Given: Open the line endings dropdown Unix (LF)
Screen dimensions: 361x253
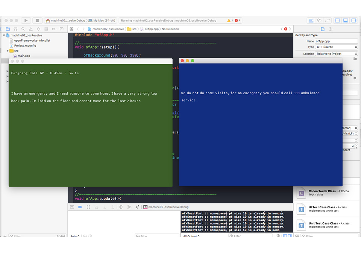Looking at the screenshot, I should [x=350, y=134].
